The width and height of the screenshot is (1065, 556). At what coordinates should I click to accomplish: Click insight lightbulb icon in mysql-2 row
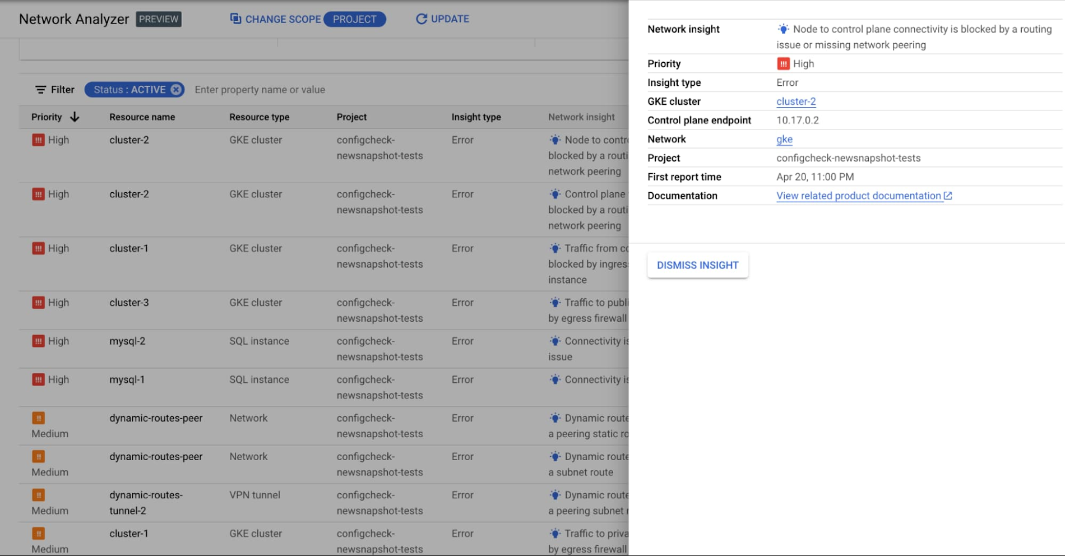[555, 341]
